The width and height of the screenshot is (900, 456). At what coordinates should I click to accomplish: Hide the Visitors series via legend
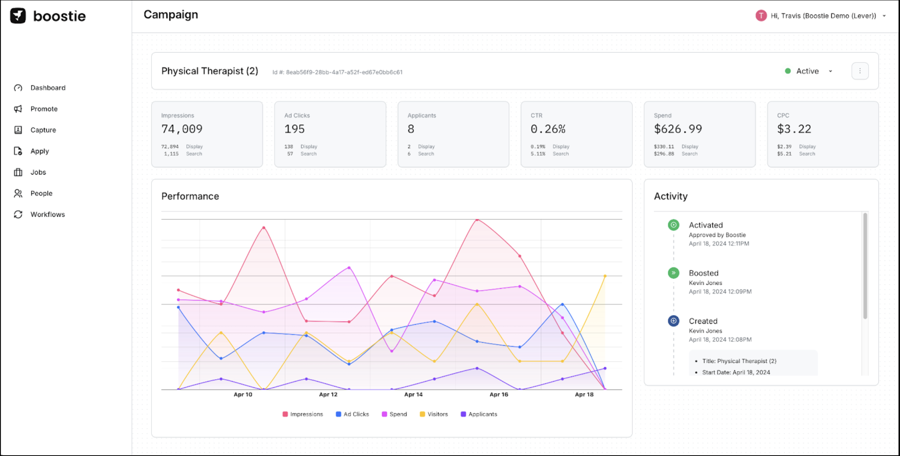pyautogui.click(x=434, y=414)
